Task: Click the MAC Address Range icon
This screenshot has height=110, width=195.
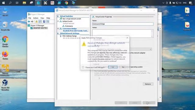Action: click(x=61, y=36)
